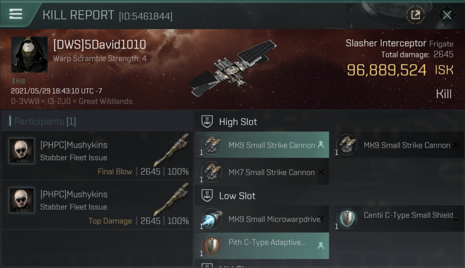Select the Pith C-Type Adaptive module icon
The width and height of the screenshot is (465, 268).
click(x=212, y=246)
